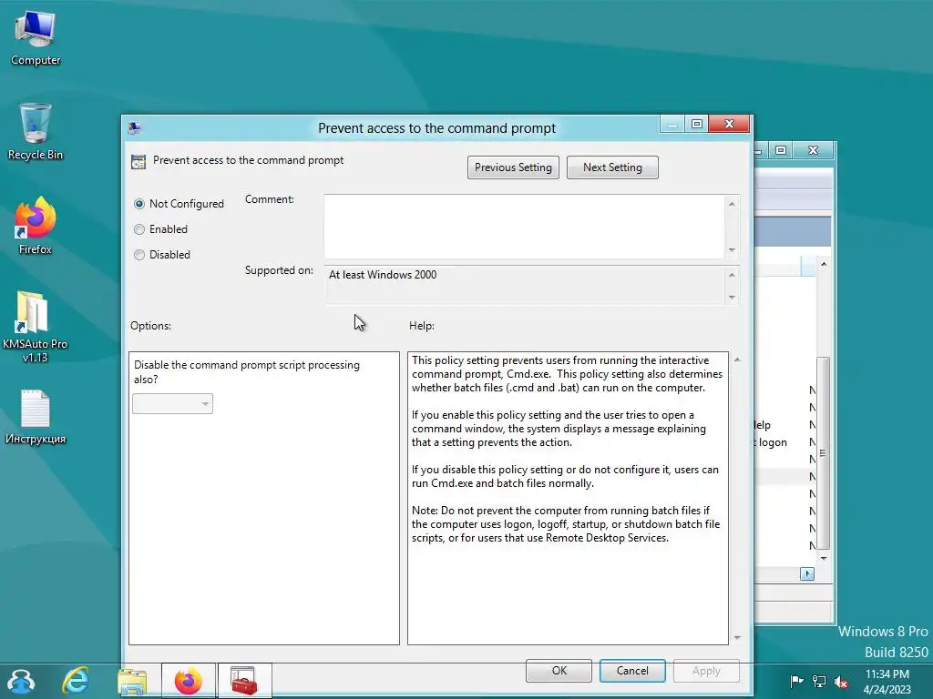Screen dimensions: 933x699
Task: Maximize the Prevent access dialog
Action: [x=697, y=124]
